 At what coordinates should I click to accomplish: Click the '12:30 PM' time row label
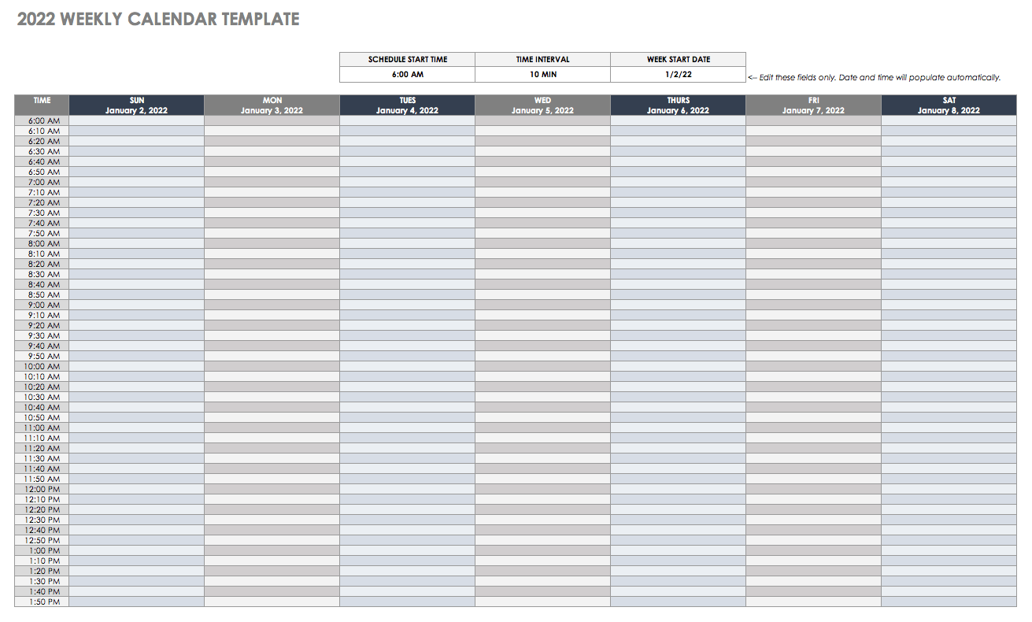pyautogui.click(x=42, y=520)
